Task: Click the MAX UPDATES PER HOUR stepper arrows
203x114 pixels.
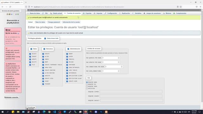Action: [x=119, y=62]
